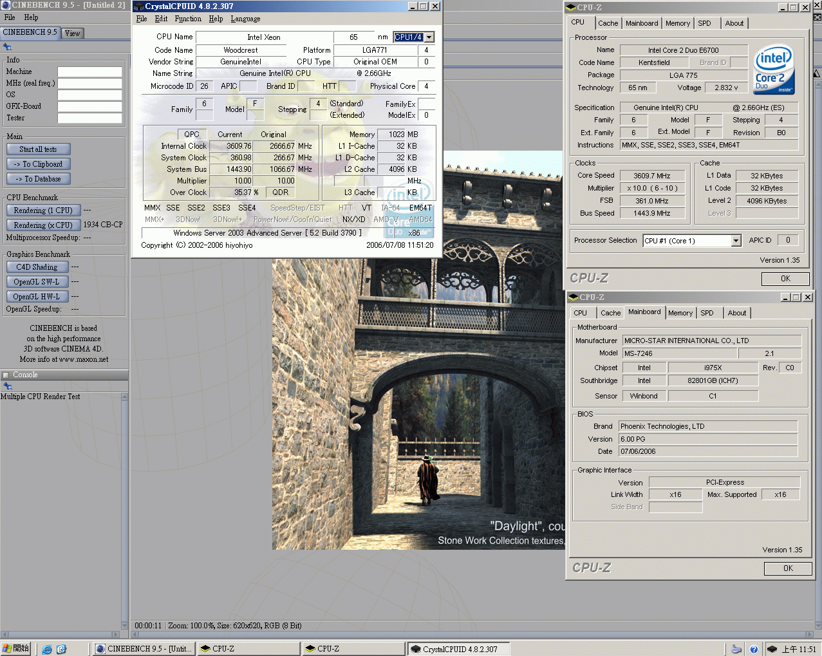The height and width of the screenshot is (656, 822).
Task: Click the QDR button in CrystalCPUID
Action: point(280,192)
